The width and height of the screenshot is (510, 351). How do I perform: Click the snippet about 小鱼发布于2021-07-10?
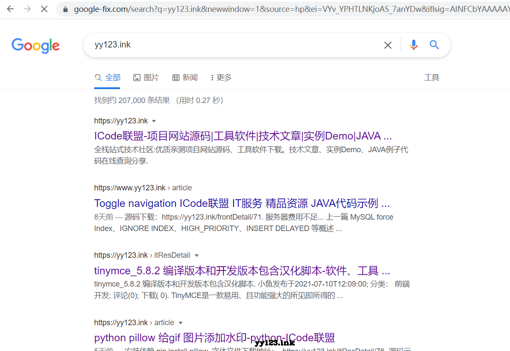(x=252, y=290)
